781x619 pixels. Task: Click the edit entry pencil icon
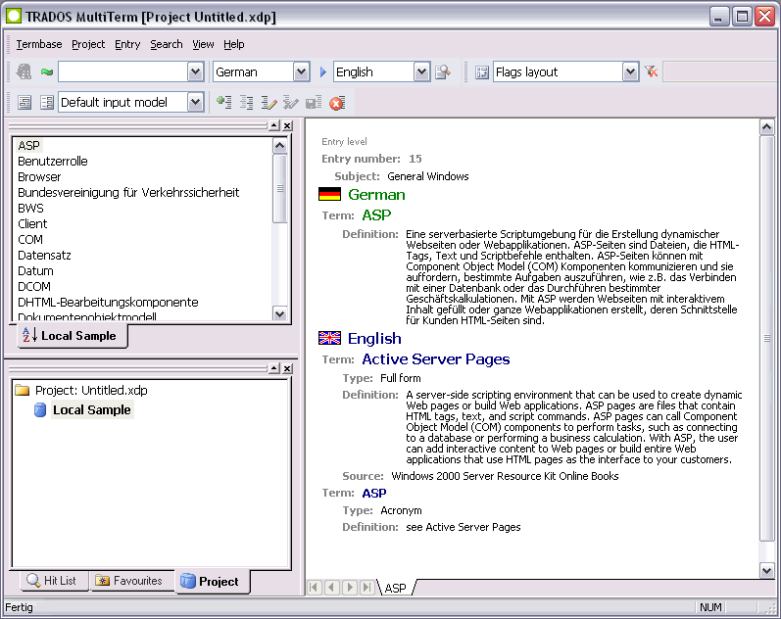click(268, 102)
